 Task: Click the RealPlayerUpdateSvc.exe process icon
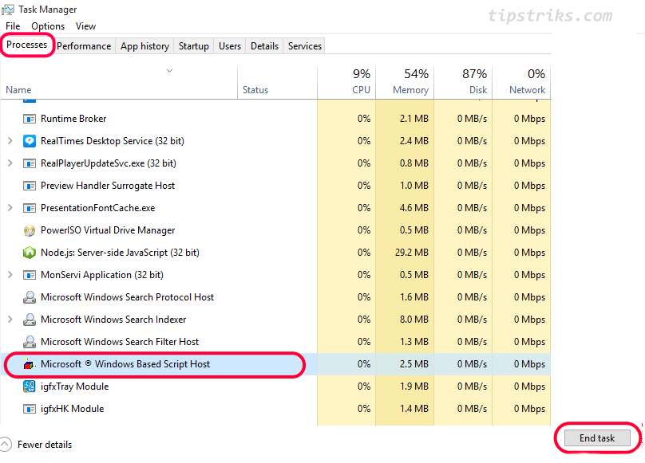tap(30, 163)
